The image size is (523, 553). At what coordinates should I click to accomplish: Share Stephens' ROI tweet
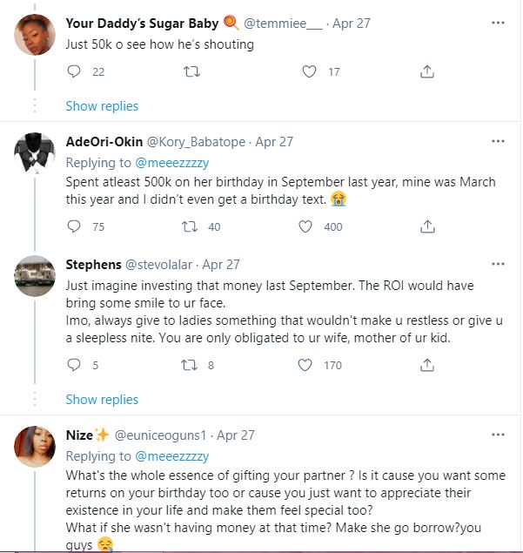click(x=426, y=366)
